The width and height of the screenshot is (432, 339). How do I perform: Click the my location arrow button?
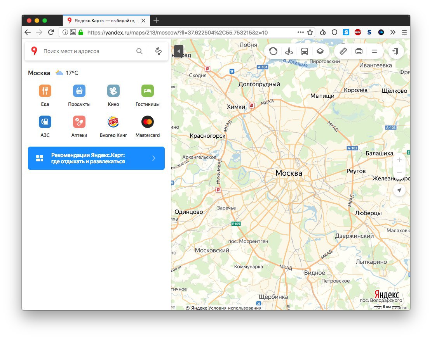[399, 190]
